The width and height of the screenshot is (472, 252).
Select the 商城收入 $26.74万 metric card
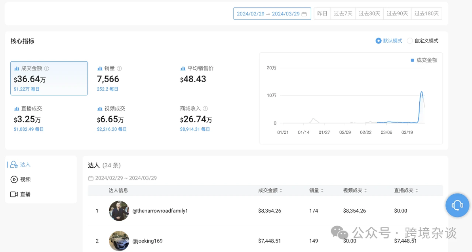point(215,119)
